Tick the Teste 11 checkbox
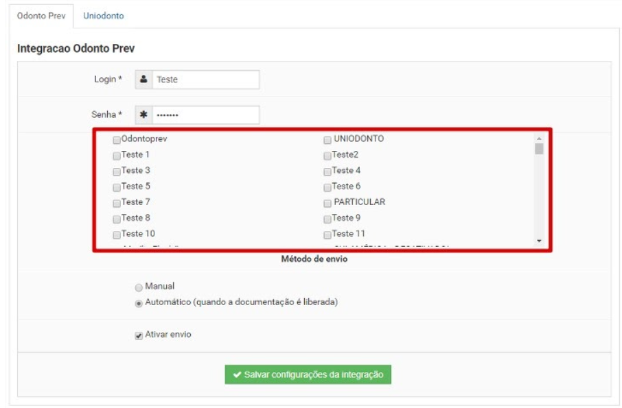622x408 pixels. 327,235
